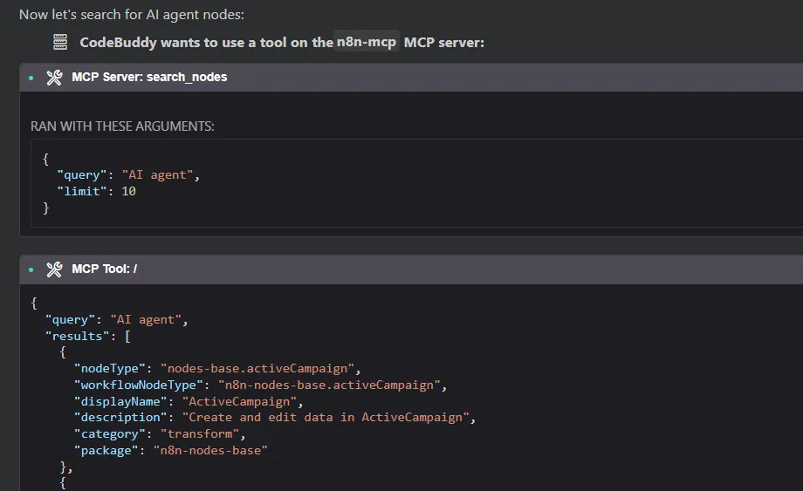The height and width of the screenshot is (491, 803).
Task: Click the limit value 10 in arguments
Action: pyautogui.click(x=128, y=191)
